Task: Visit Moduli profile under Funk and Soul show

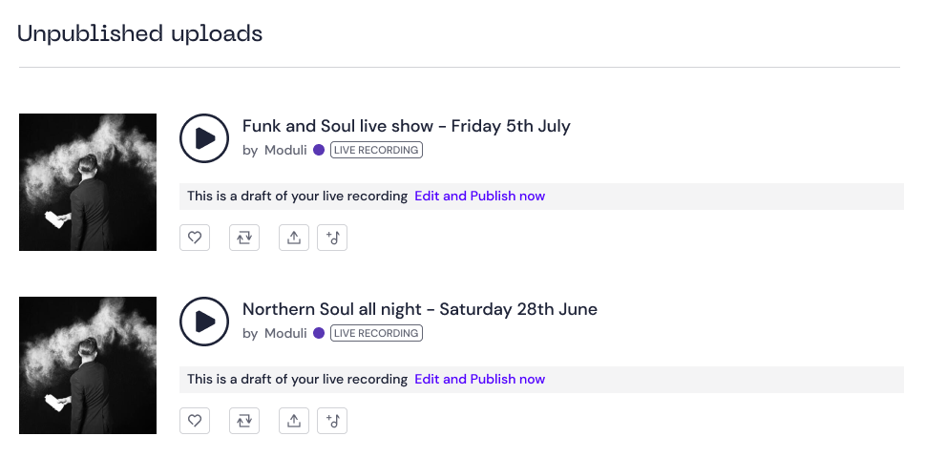Action: [285, 151]
